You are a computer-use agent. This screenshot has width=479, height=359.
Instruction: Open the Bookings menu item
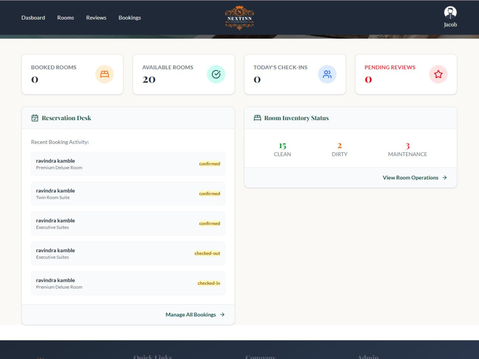coord(129,18)
